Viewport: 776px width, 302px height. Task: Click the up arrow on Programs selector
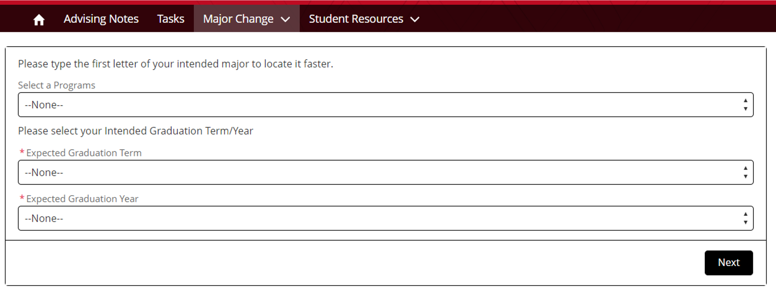point(745,101)
